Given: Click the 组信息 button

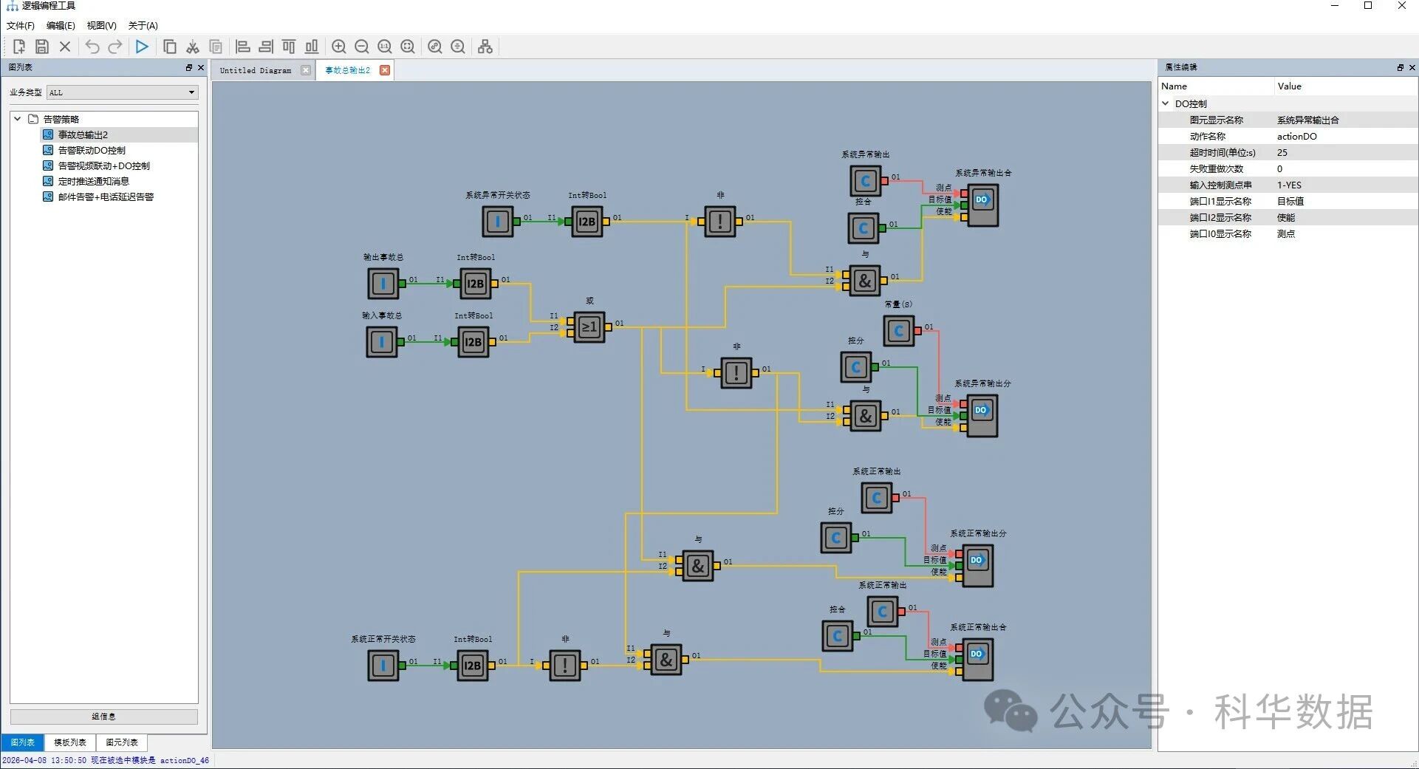Looking at the screenshot, I should pos(103,716).
